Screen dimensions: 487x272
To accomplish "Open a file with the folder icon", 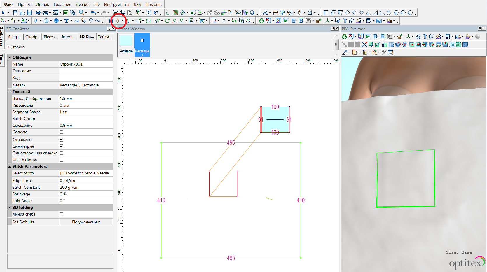I will tap(22, 13).
